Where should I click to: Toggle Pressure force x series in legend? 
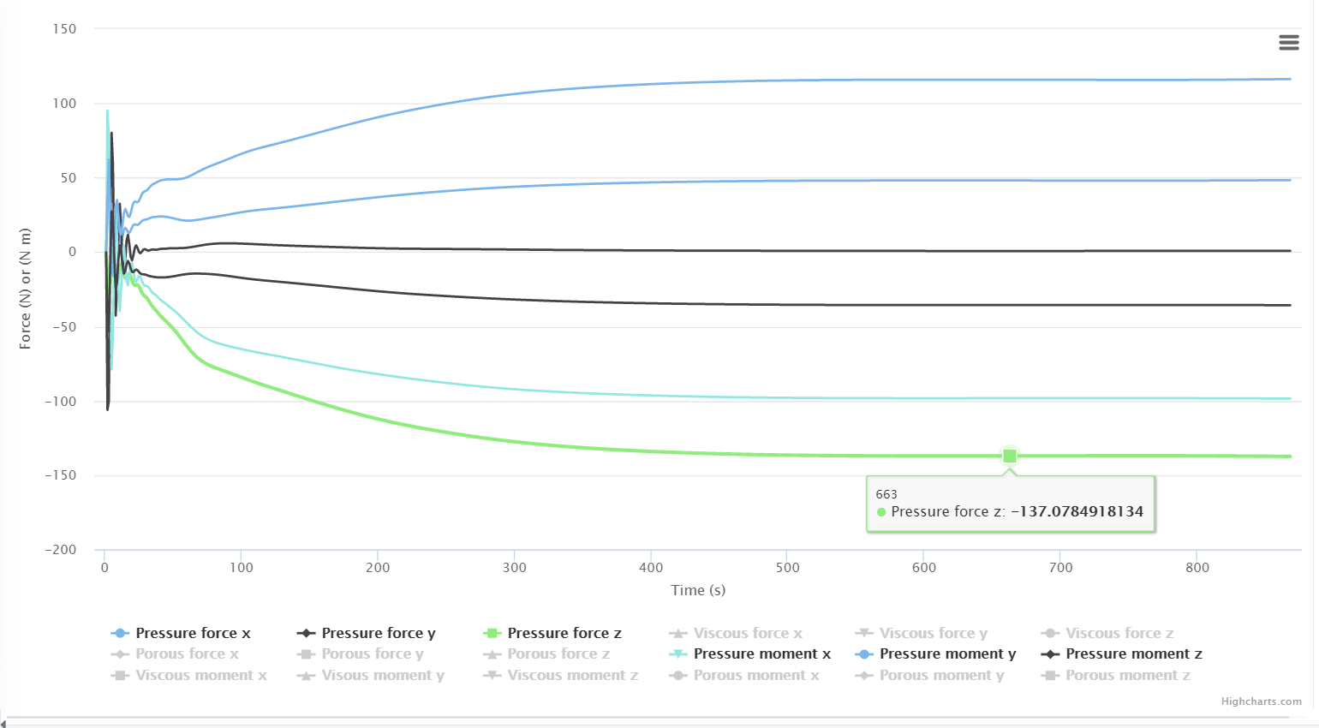pyautogui.click(x=192, y=634)
